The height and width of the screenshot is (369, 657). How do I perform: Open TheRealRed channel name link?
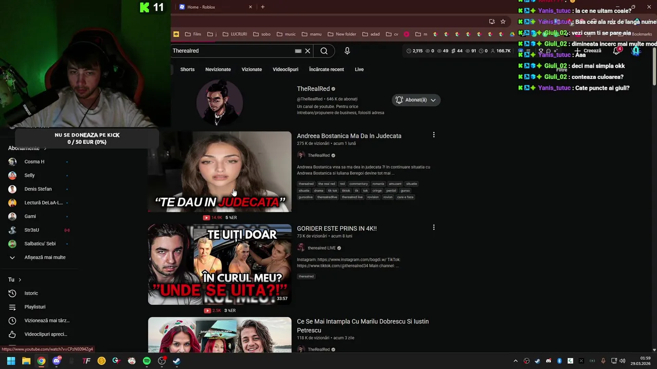313,89
